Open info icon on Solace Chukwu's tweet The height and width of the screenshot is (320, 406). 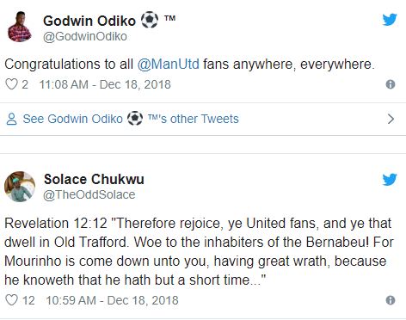click(391, 300)
